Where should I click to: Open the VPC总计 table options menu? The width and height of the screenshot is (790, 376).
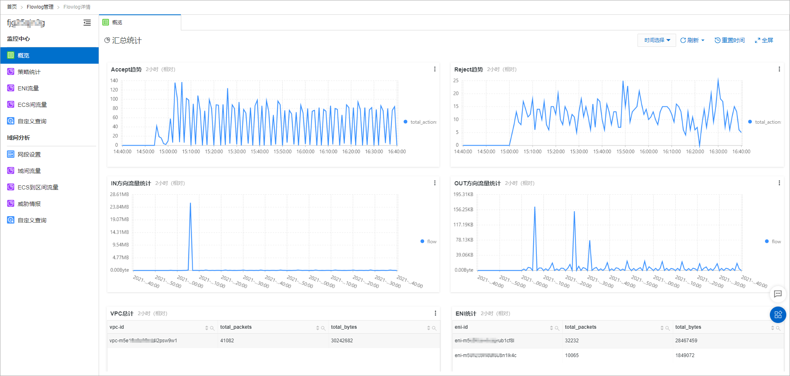tap(435, 314)
